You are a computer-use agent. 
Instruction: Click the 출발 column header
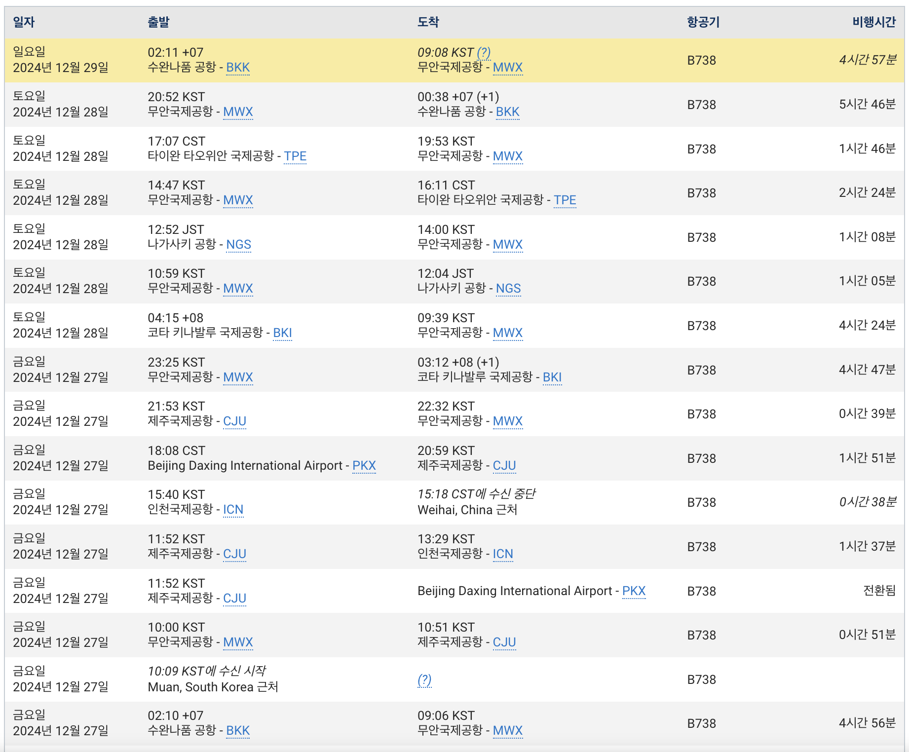click(158, 22)
